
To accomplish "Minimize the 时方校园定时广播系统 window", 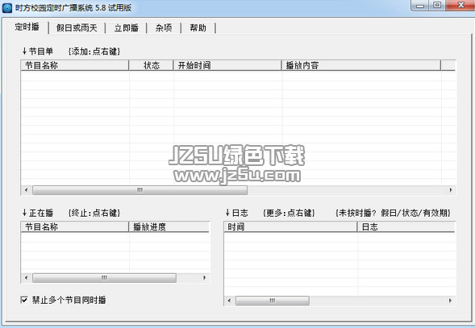I will (x=420, y=6).
